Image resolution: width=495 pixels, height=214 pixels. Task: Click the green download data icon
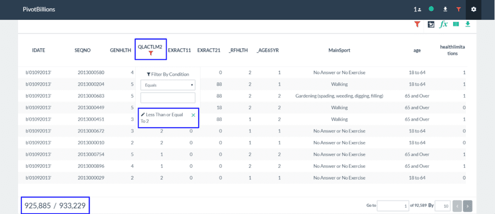(468, 24)
